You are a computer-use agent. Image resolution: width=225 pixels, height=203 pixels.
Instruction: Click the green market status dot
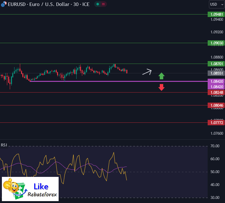98,4
